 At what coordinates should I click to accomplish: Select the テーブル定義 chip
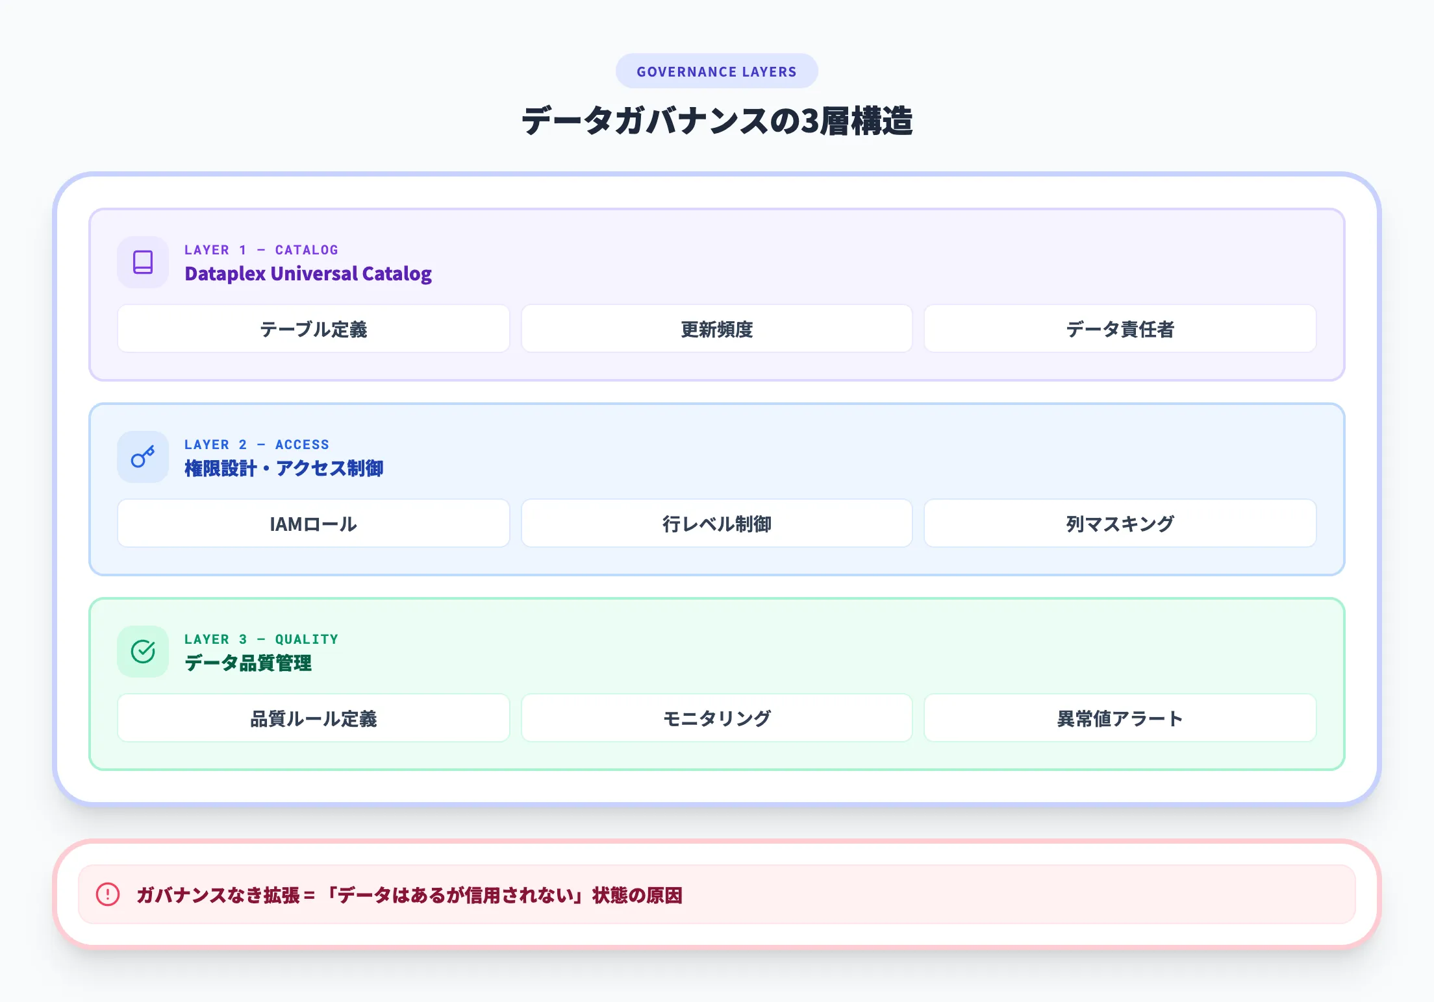pyautogui.click(x=313, y=329)
